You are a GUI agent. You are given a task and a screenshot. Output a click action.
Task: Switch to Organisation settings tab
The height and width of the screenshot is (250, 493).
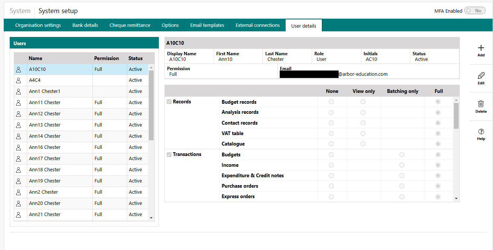coord(38,25)
